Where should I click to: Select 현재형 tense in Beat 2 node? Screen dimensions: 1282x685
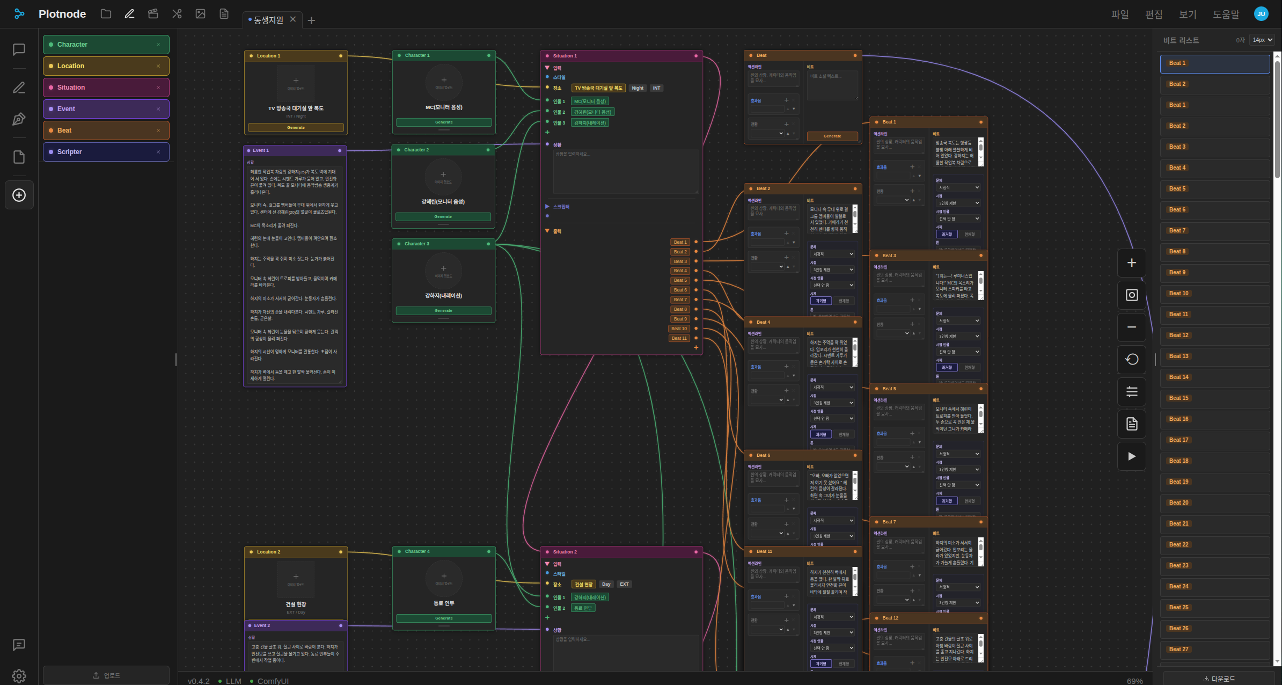pyautogui.click(x=844, y=301)
